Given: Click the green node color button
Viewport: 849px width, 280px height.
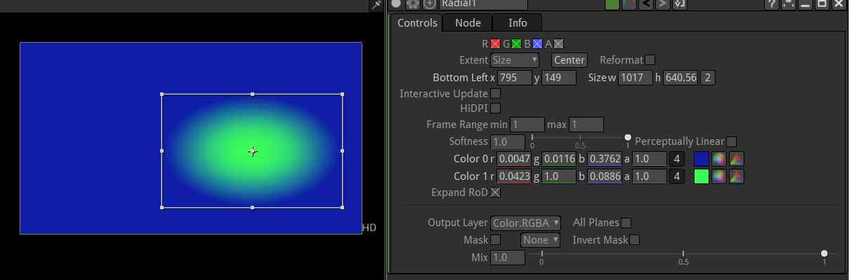Looking at the screenshot, I should click(x=612, y=3).
